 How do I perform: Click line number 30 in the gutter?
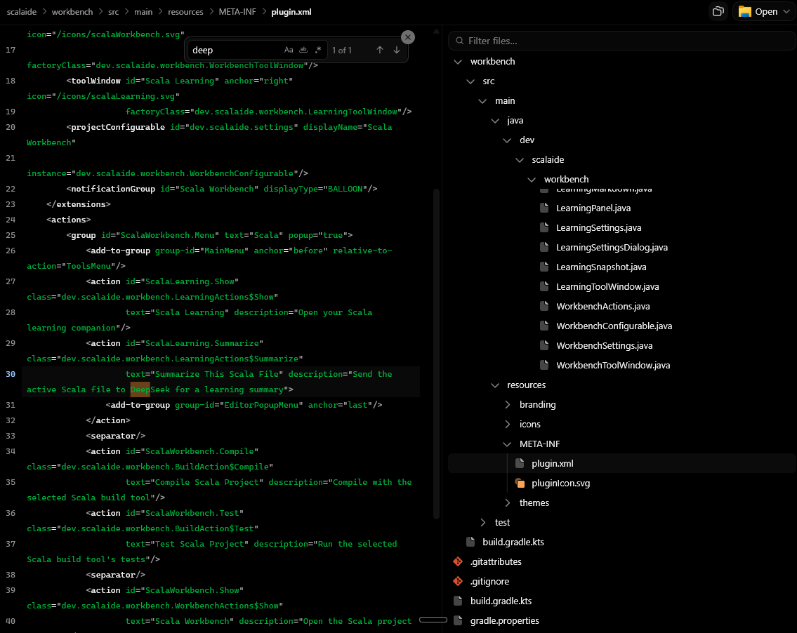pyautogui.click(x=11, y=374)
